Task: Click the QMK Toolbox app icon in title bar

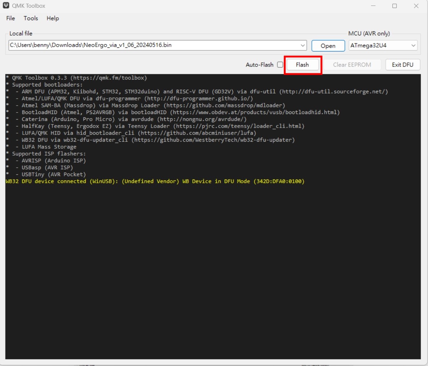Action: (x=6, y=6)
